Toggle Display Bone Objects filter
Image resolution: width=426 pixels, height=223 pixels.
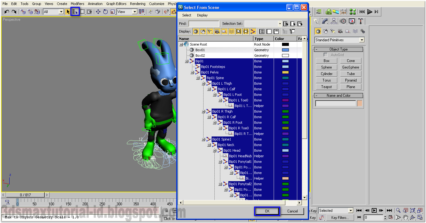(253, 31)
